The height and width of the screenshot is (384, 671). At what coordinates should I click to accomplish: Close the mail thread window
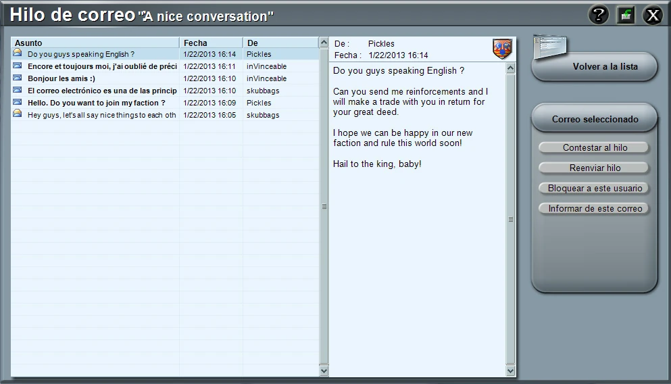click(x=653, y=16)
